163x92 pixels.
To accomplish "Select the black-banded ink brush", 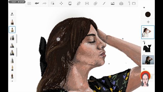I will [12, 53].
